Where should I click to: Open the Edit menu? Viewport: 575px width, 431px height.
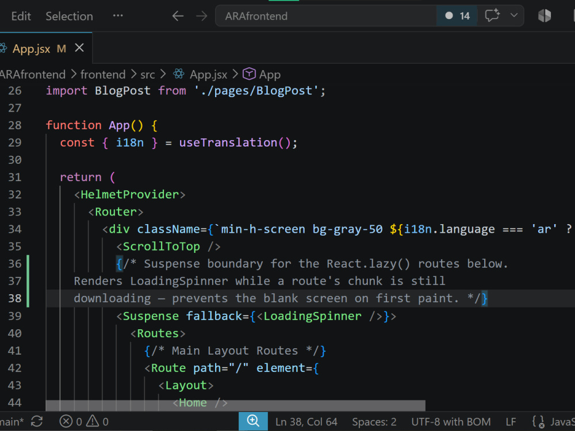click(21, 16)
